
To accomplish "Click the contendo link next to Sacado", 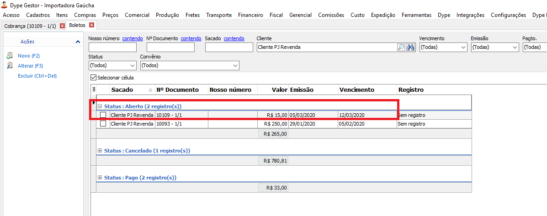I will pos(234,38).
